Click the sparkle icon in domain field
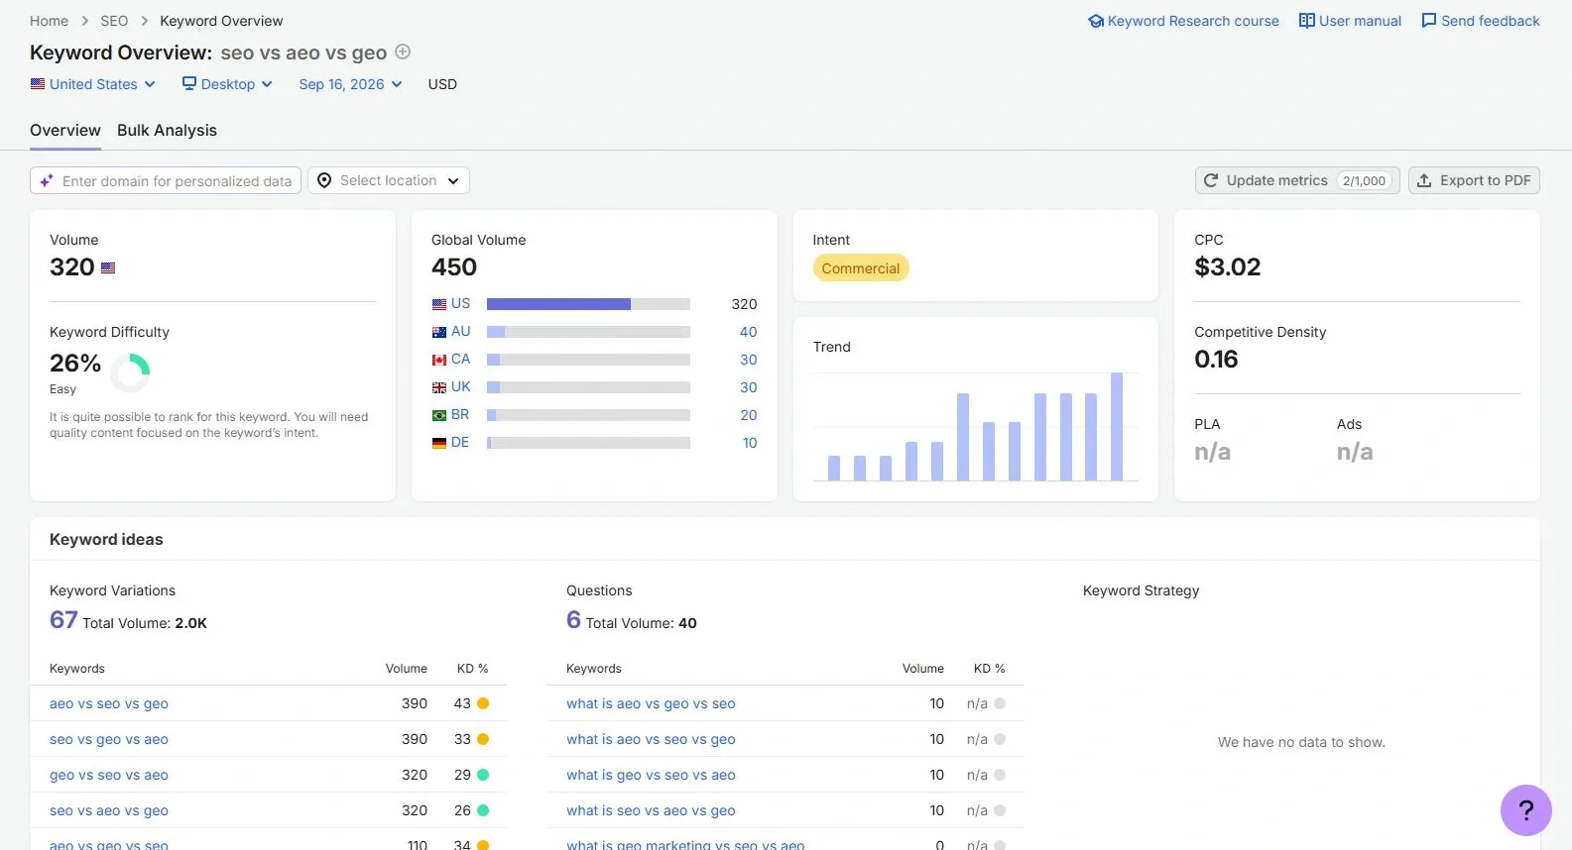1572x850 pixels. tap(47, 180)
